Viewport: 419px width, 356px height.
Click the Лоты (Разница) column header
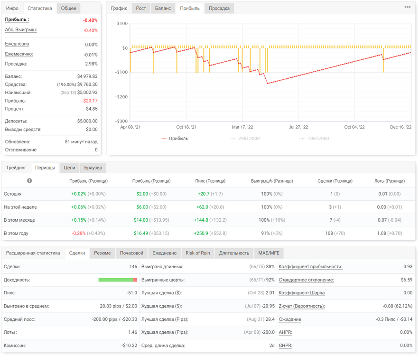389,181
